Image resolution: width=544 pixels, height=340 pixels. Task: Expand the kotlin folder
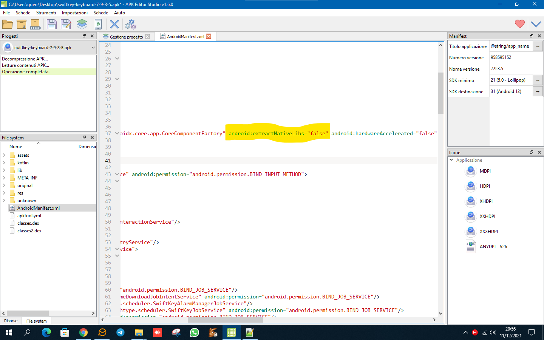pyautogui.click(x=4, y=163)
